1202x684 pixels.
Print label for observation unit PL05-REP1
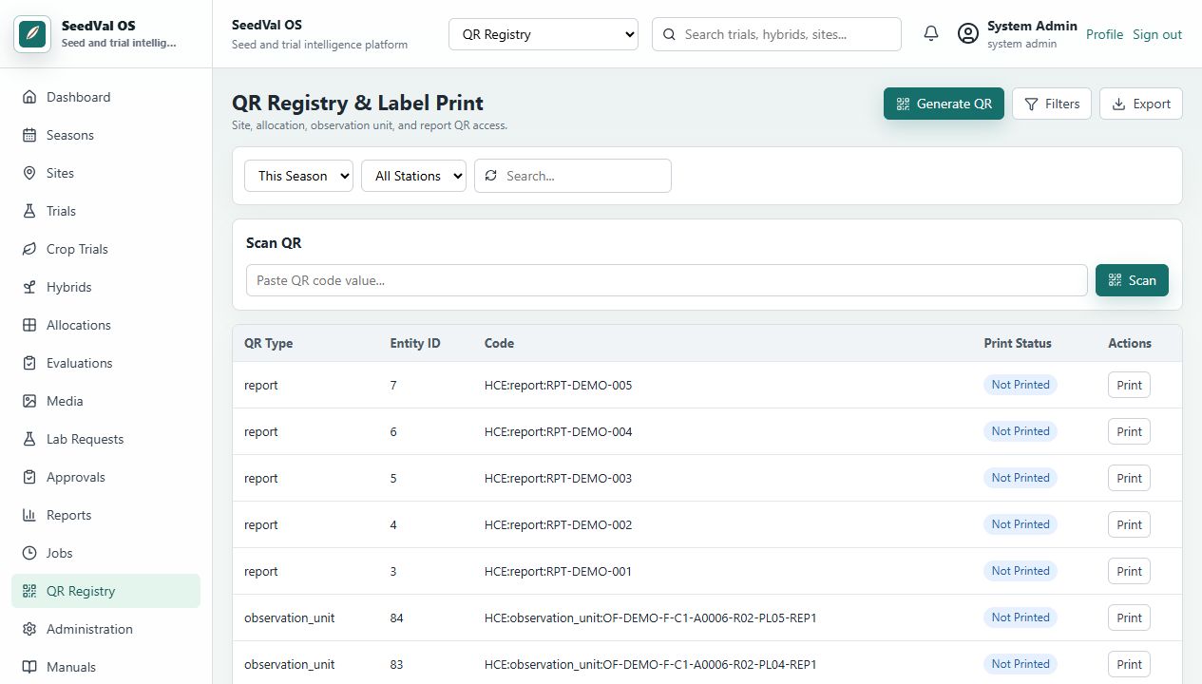(1129, 617)
